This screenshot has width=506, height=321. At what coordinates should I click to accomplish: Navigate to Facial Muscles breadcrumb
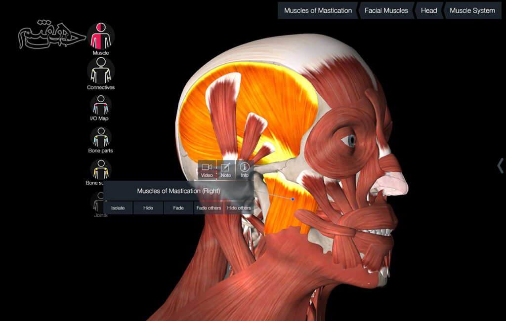coord(386,10)
